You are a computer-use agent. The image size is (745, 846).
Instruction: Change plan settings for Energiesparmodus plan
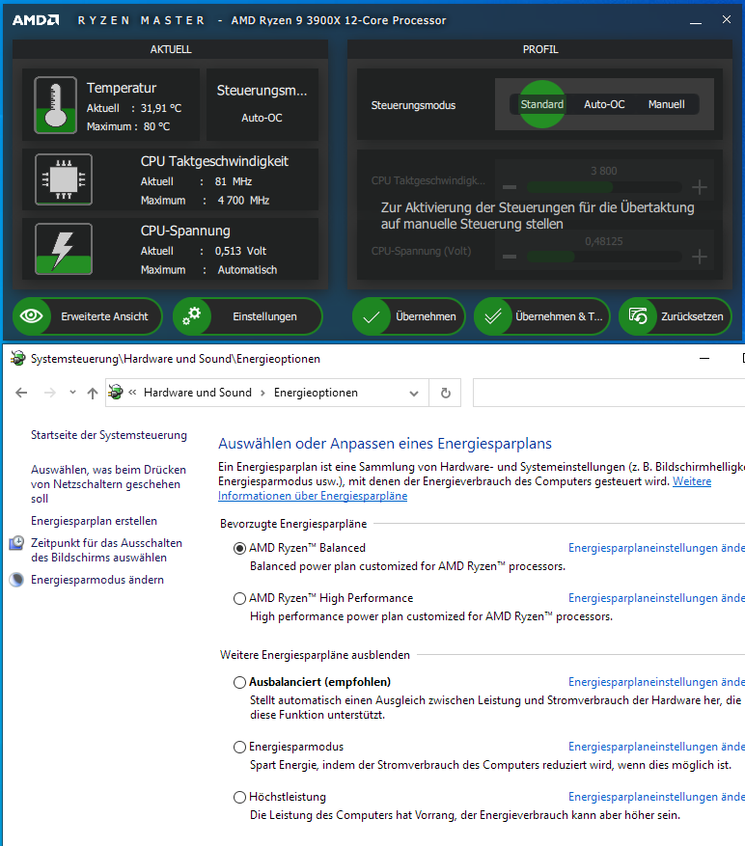[656, 747]
